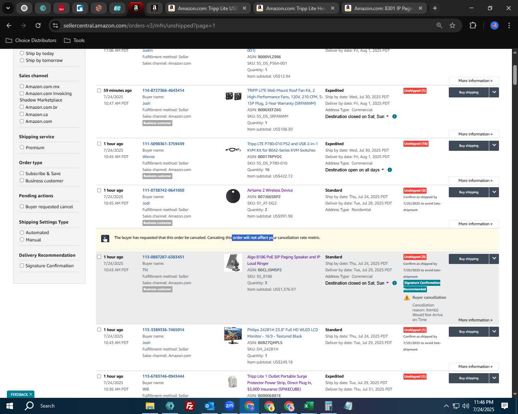Select Manual shipping settings type
Image resolution: width=518 pixels, height=414 pixels.
tap(22, 239)
